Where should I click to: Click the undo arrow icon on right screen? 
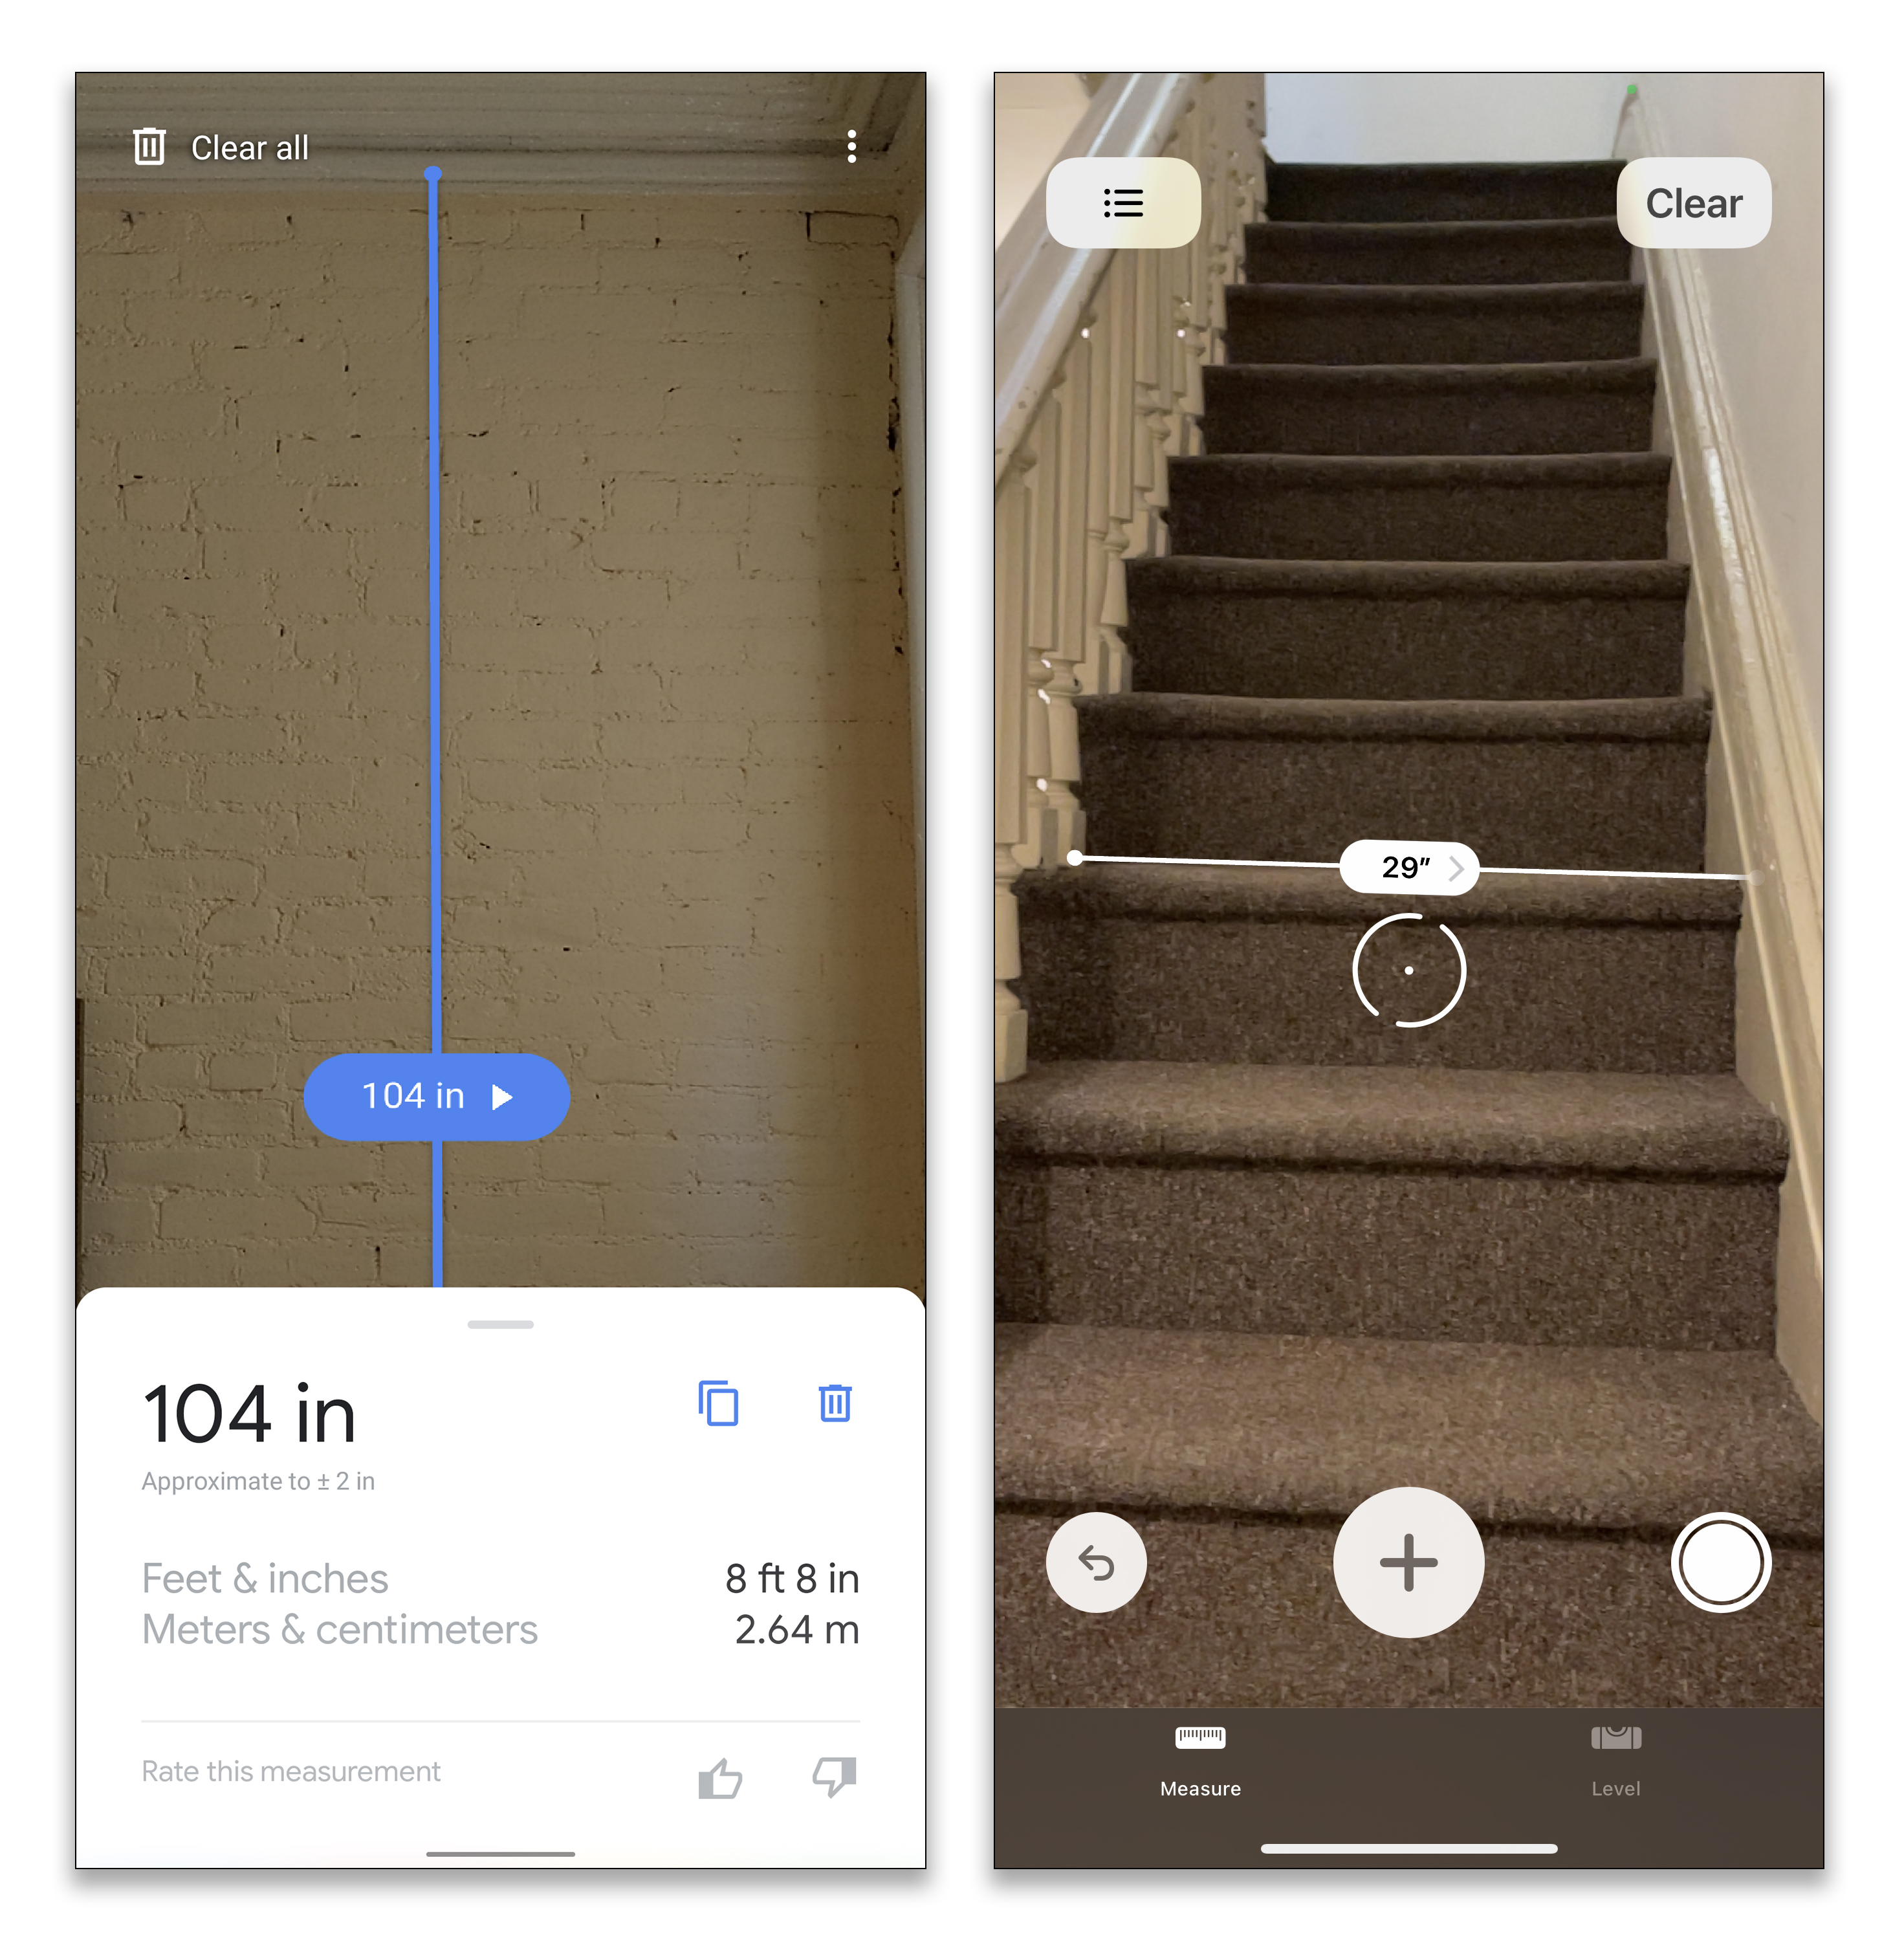pyautogui.click(x=1097, y=1563)
